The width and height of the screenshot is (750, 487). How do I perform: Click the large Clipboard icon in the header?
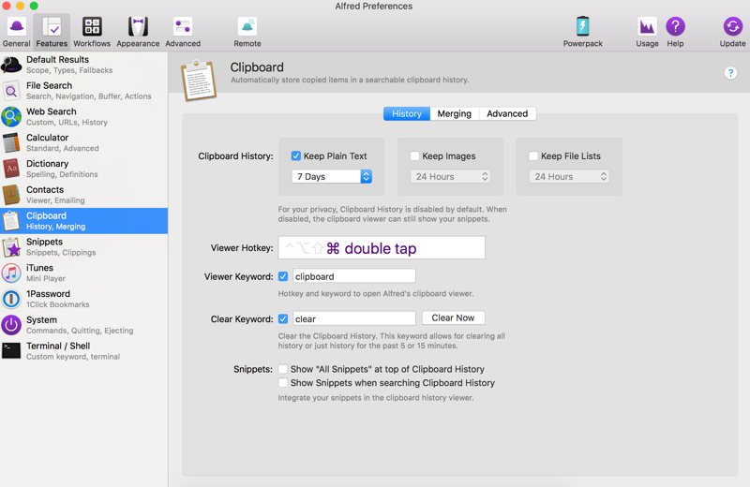point(199,81)
